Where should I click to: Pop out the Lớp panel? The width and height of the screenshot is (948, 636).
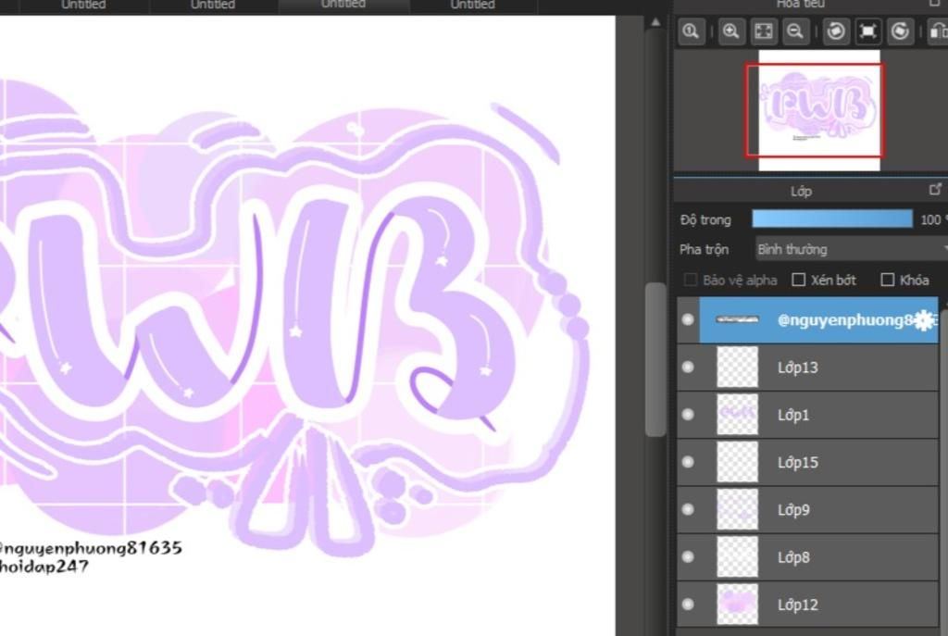click(x=935, y=190)
